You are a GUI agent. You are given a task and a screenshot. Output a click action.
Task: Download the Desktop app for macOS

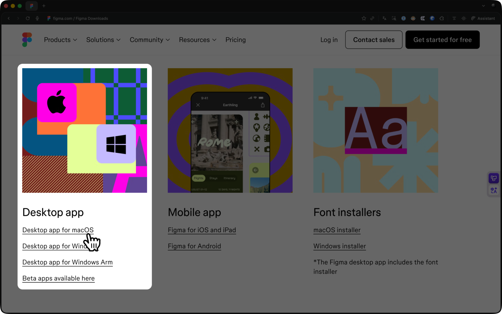coord(58,230)
